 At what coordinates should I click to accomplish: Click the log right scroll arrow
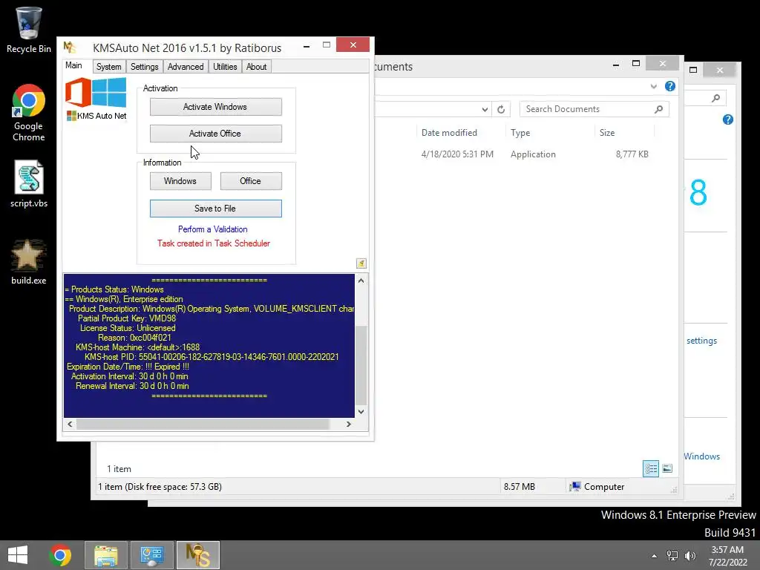[x=349, y=424]
